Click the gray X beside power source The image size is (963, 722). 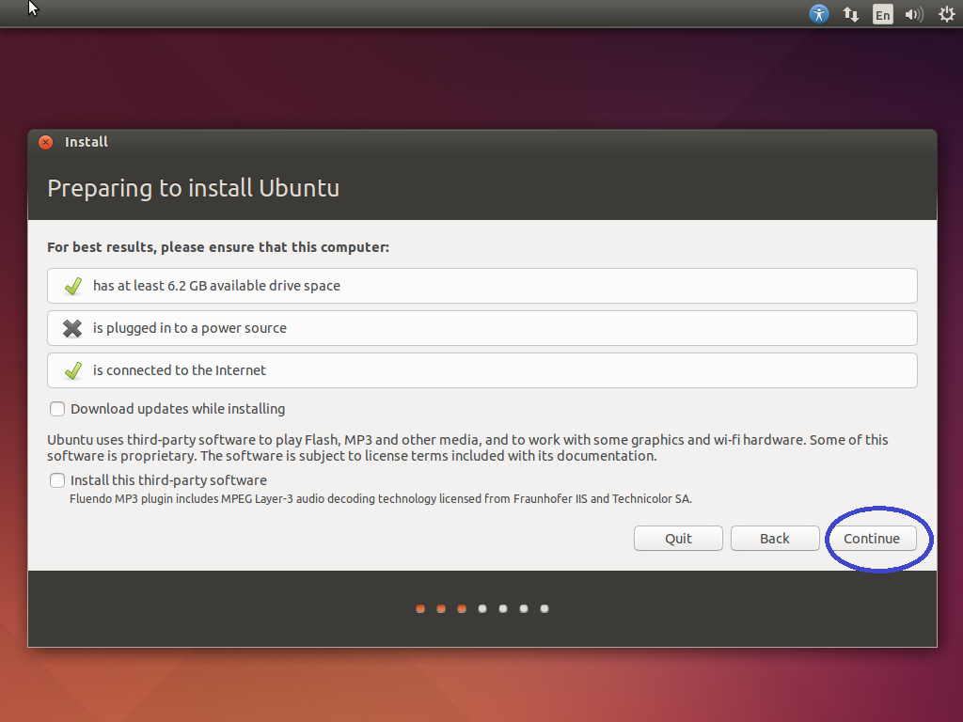(72, 328)
